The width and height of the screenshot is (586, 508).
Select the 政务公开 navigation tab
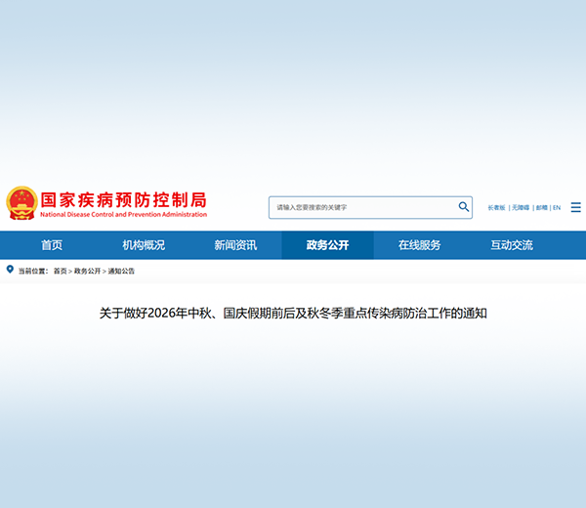pyautogui.click(x=328, y=245)
